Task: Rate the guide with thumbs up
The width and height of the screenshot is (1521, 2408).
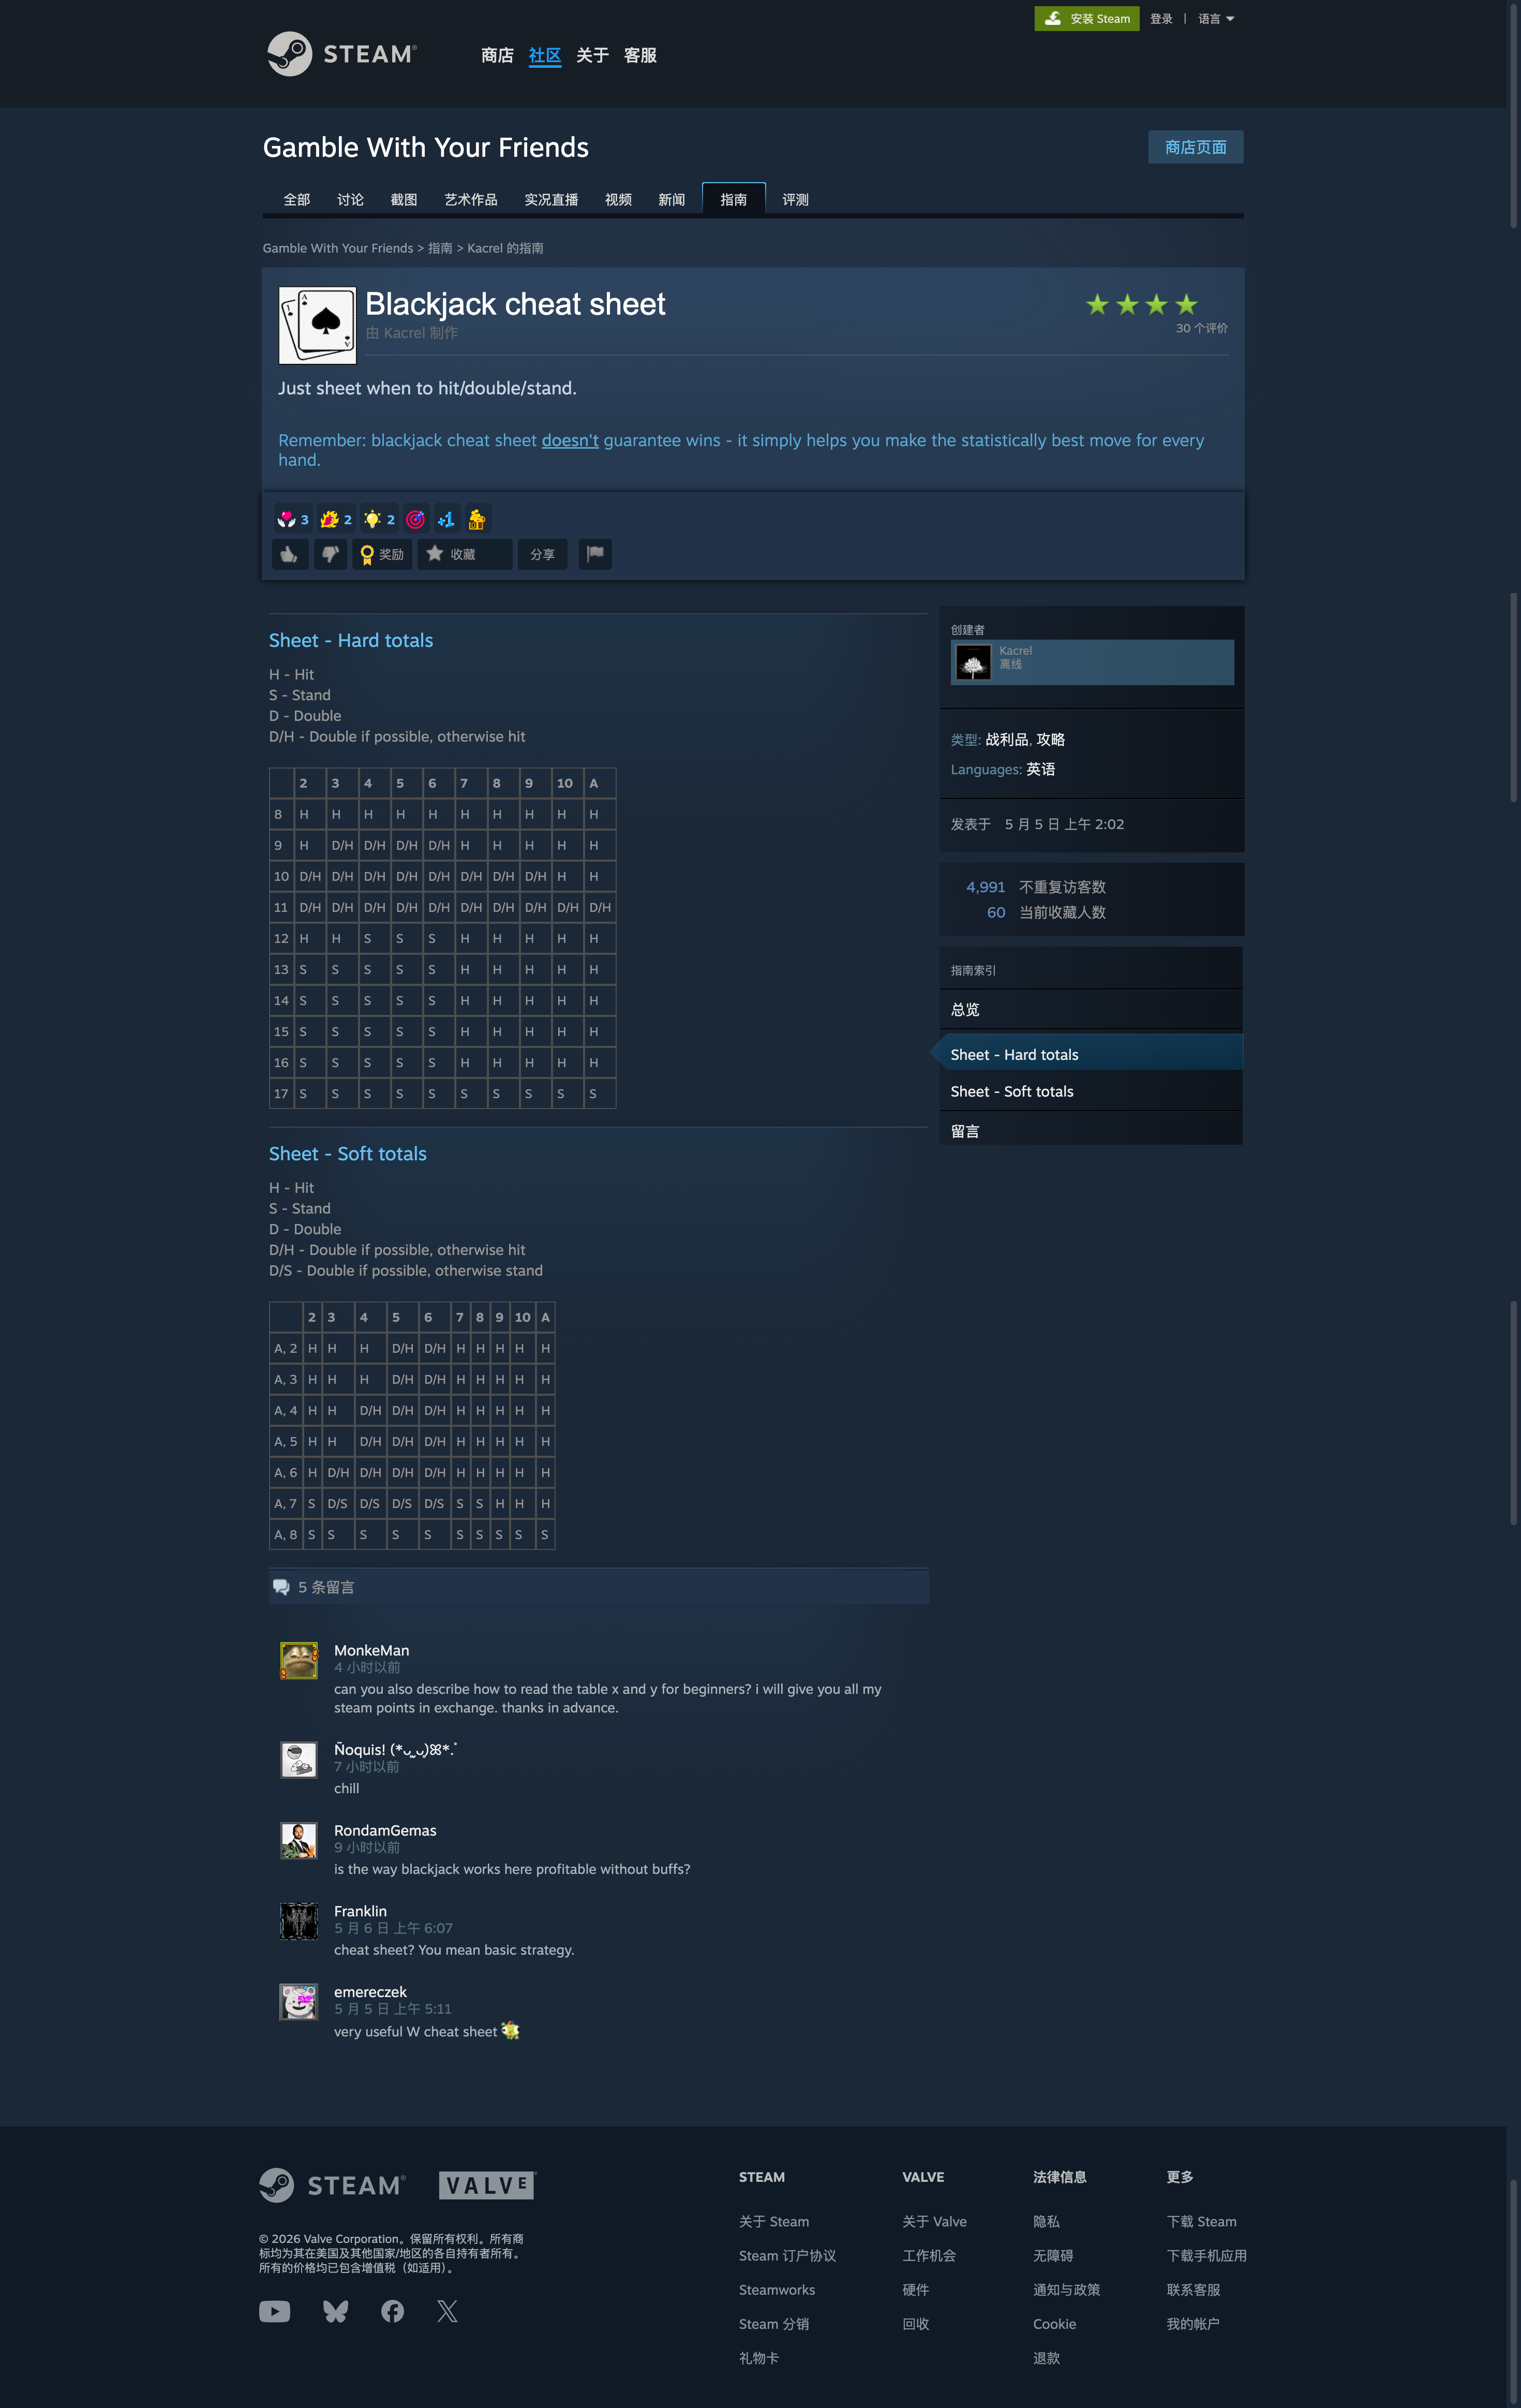Action: pos(289,554)
